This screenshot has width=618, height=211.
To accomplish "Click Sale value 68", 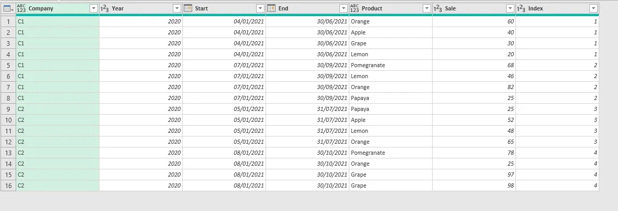I will point(474,66).
